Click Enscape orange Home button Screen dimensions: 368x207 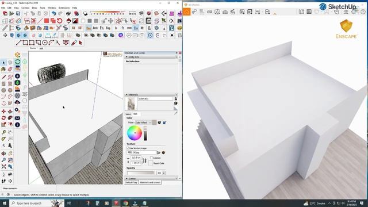click(187, 11)
